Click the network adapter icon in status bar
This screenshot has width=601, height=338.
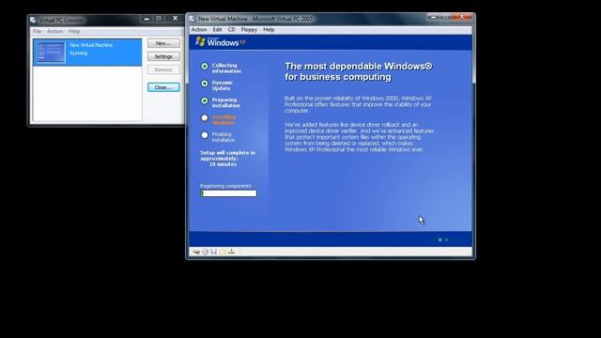pyautogui.click(x=232, y=252)
